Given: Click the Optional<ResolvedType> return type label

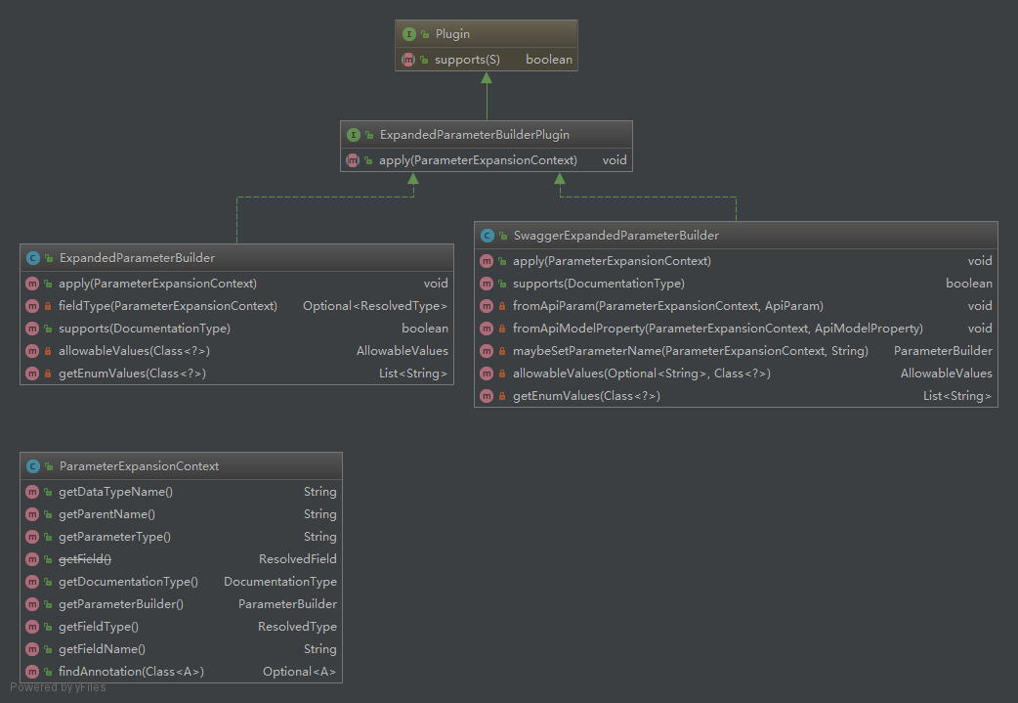Looking at the screenshot, I should coord(375,306).
